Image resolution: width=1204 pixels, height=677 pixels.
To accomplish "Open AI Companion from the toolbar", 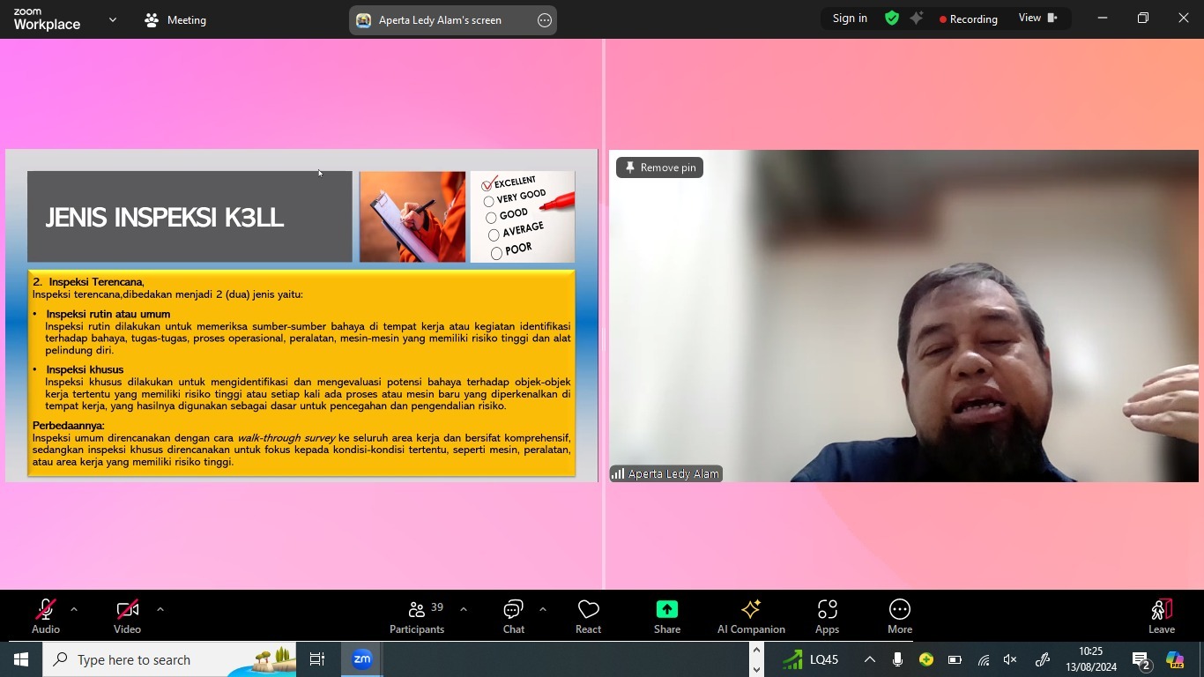I will 751,616.
